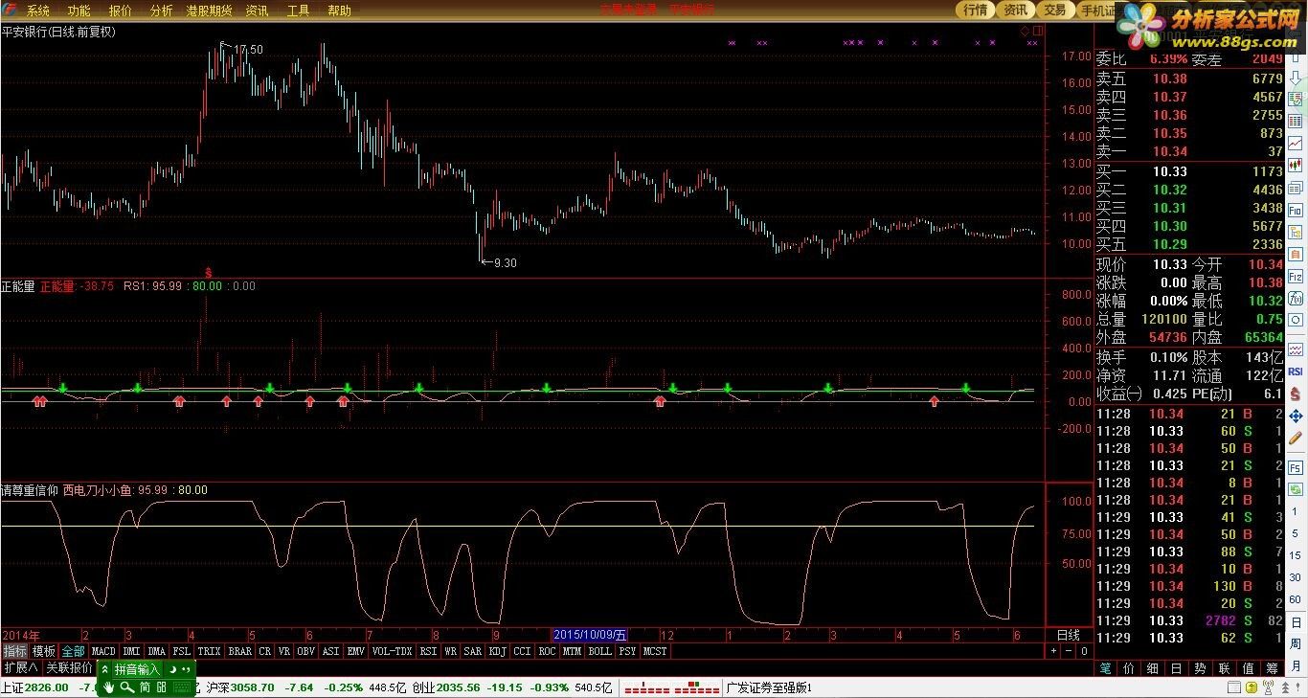Select the 模板 tab
1308x698 pixels.
tap(44, 651)
